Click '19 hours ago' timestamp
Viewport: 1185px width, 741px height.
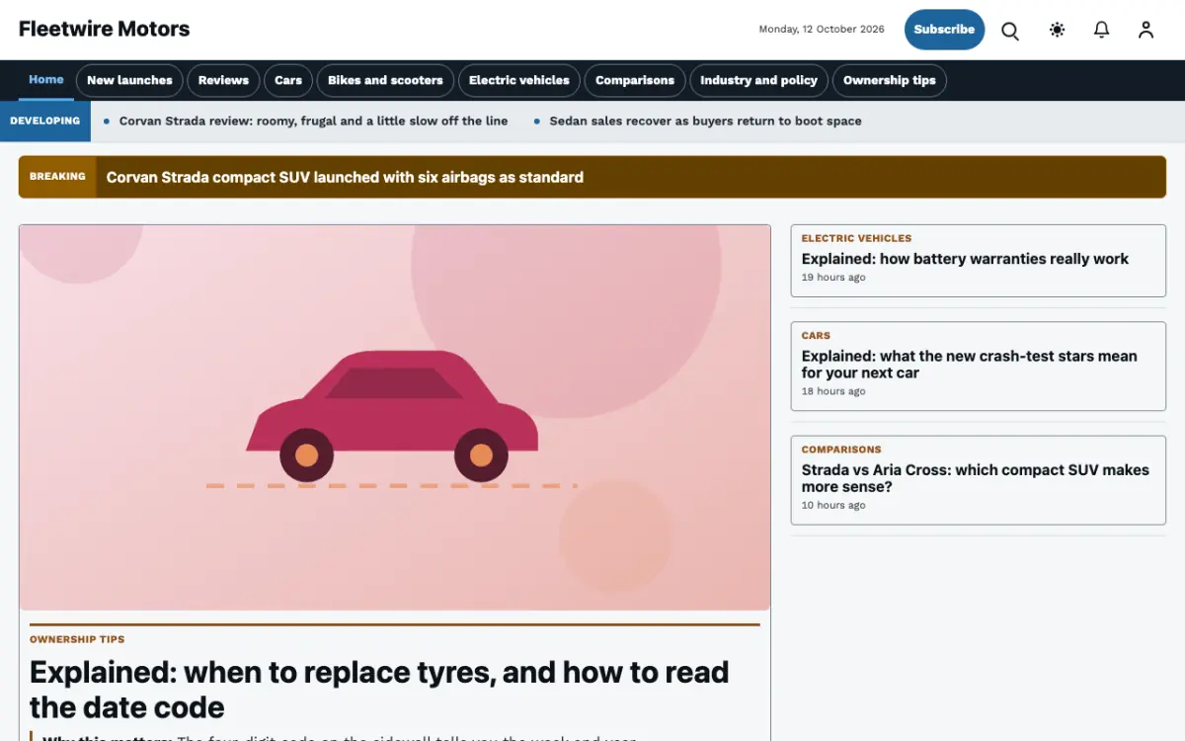pos(833,278)
